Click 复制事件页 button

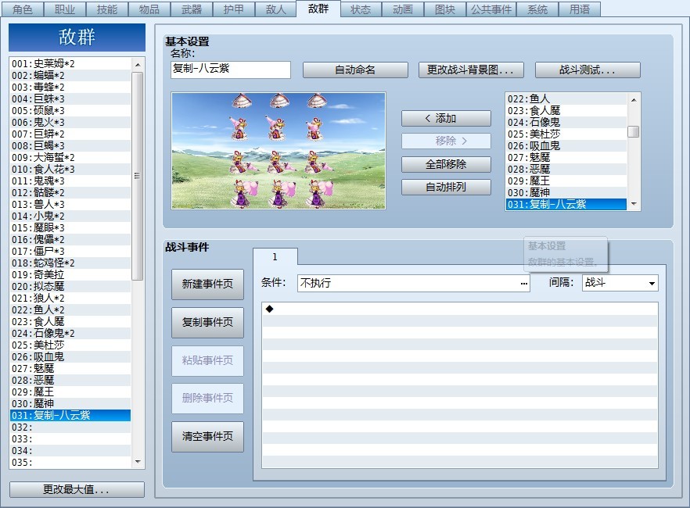pyautogui.click(x=208, y=322)
